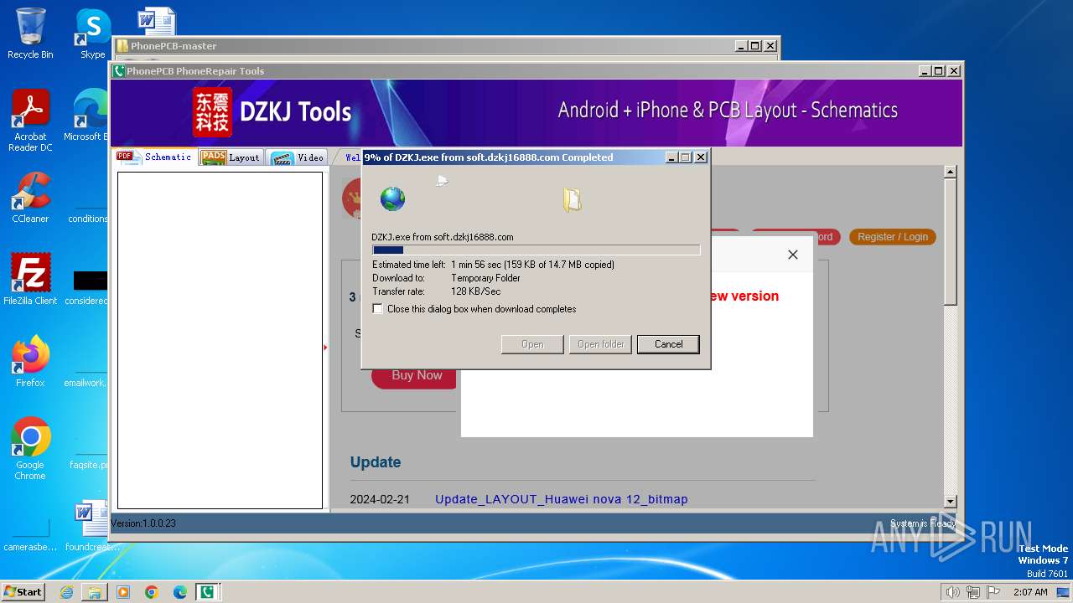Screen dimensions: 1073x603
Task: Open Acrobat Reader DC desktop shortcut
Action: [x=30, y=121]
